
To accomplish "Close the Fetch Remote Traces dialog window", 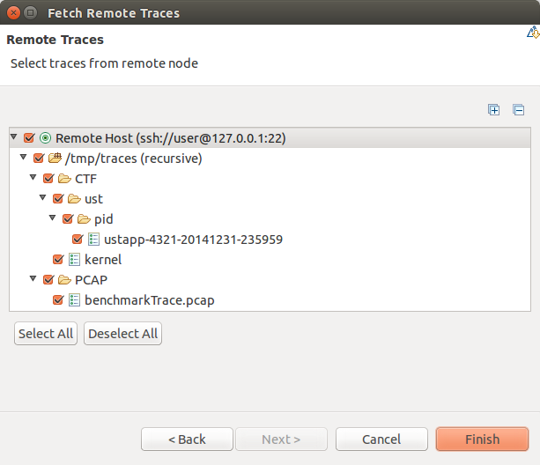I will [x=12, y=13].
